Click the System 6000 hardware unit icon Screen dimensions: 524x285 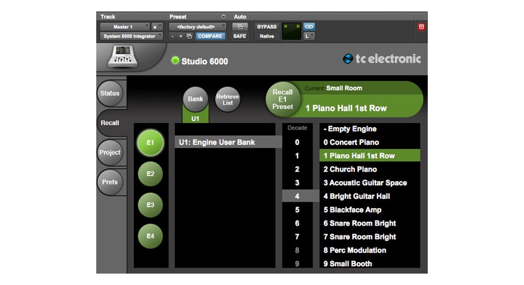[x=123, y=57]
